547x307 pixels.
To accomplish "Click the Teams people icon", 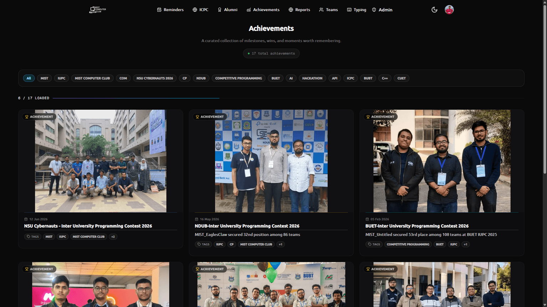I will (x=321, y=10).
